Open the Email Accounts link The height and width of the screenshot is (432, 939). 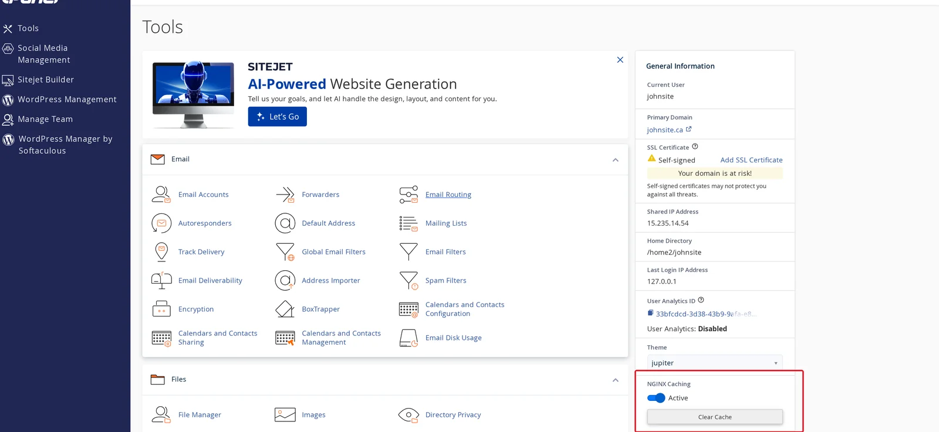[204, 195]
